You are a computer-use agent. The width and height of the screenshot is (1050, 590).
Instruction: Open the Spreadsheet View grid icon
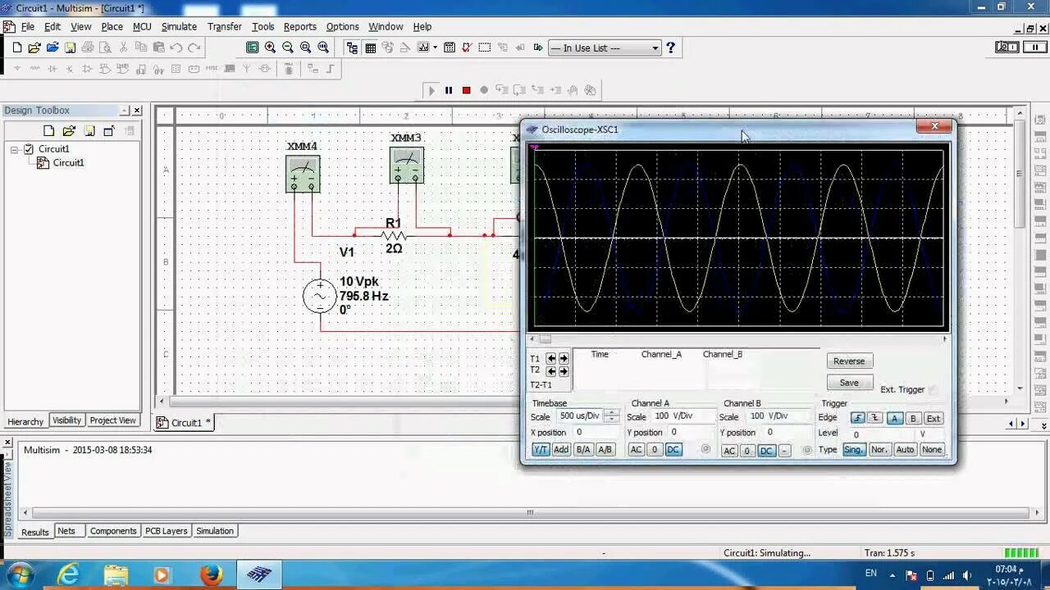[370, 48]
